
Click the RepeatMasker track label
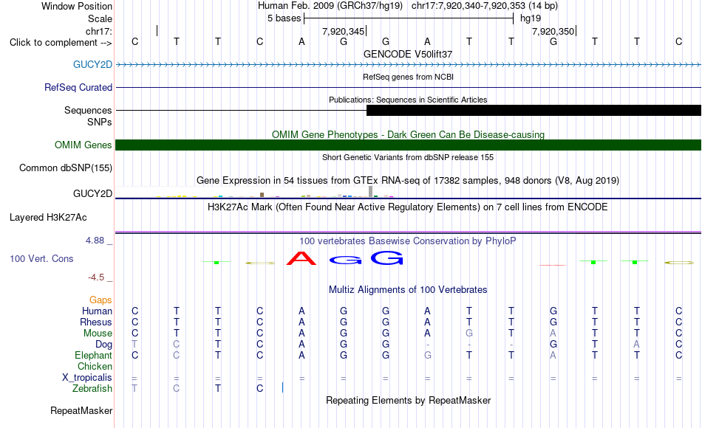point(81,410)
